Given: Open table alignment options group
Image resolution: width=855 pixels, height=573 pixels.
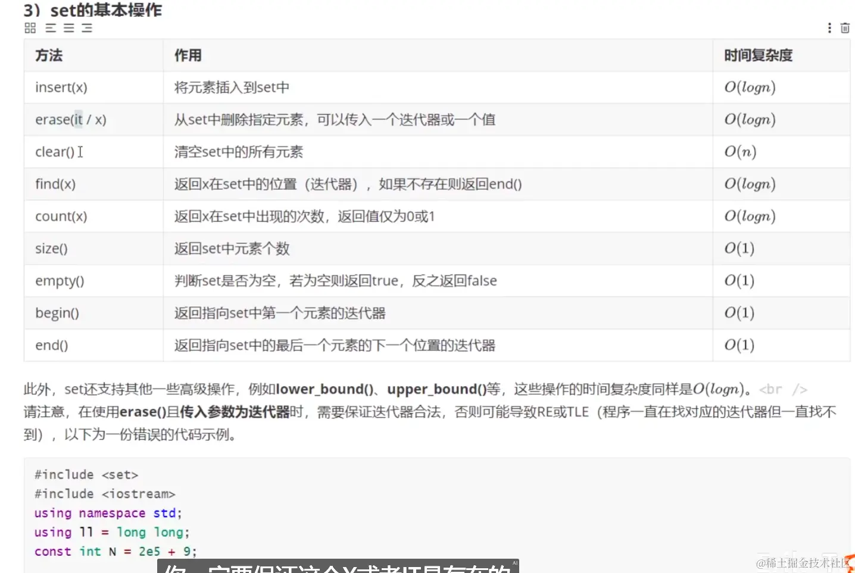Looking at the screenshot, I should tap(68, 27).
